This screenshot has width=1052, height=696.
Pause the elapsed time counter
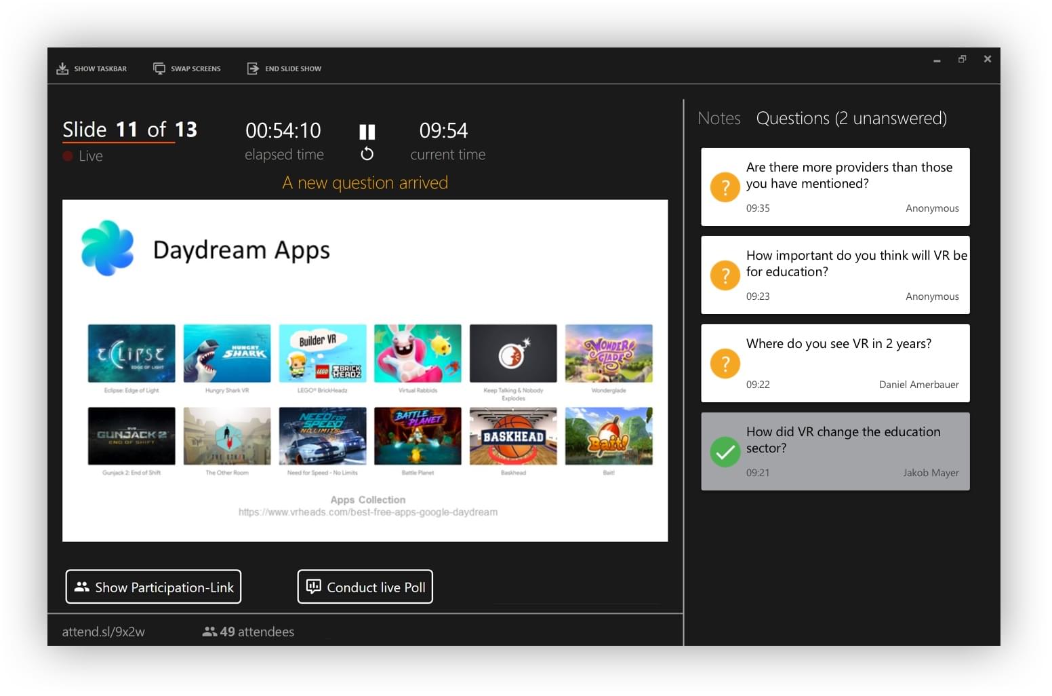(367, 130)
